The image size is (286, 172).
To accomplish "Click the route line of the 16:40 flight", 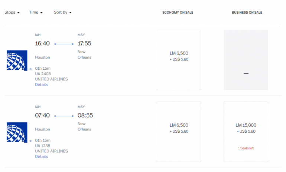I will 64,44.
